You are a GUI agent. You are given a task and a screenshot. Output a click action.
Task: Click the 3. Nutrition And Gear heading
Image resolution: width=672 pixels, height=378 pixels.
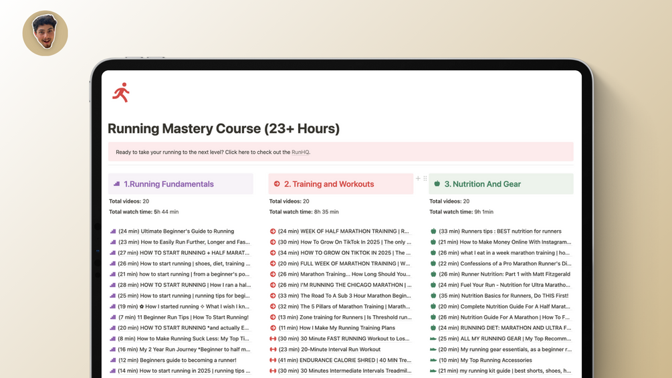point(482,184)
